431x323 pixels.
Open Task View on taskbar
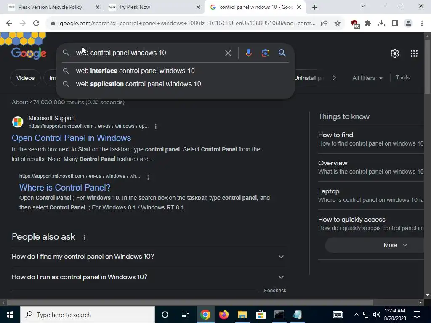click(x=185, y=315)
